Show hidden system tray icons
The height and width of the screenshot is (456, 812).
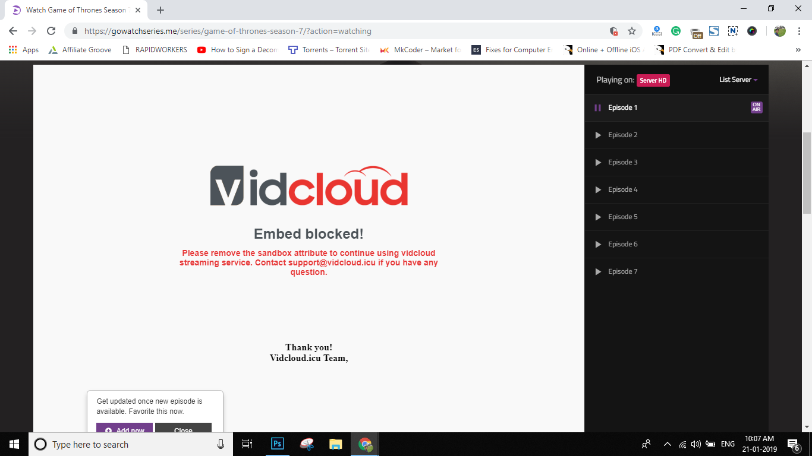click(x=667, y=444)
